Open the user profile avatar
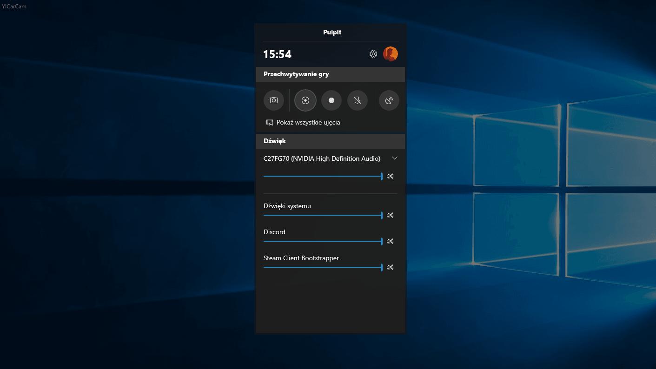The image size is (656, 369). click(x=391, y=54)
